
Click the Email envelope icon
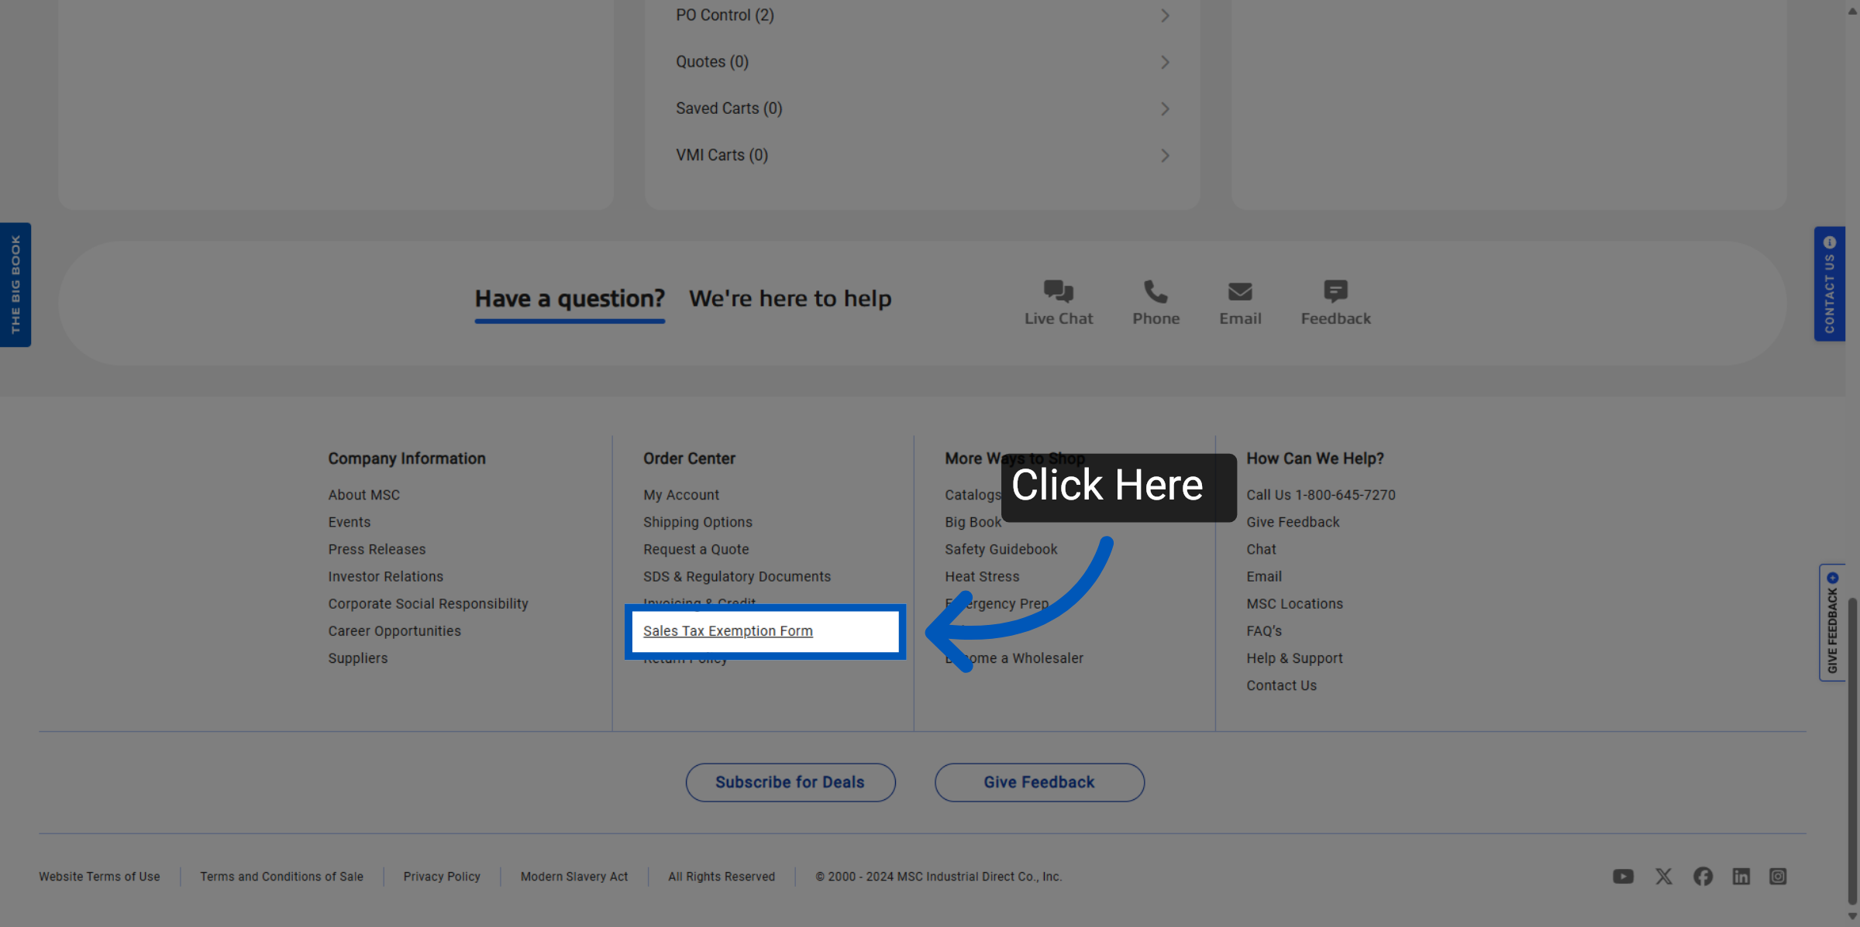coord(1240,292)
